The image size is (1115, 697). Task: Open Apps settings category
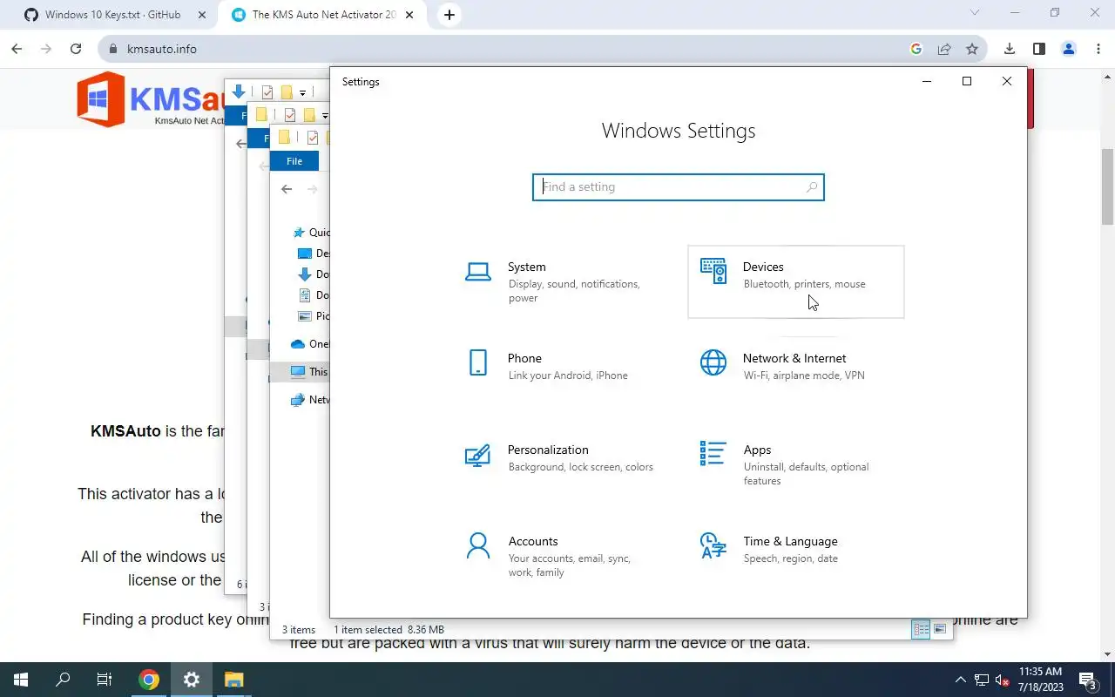pyautogui.click(x=796, y=464)
